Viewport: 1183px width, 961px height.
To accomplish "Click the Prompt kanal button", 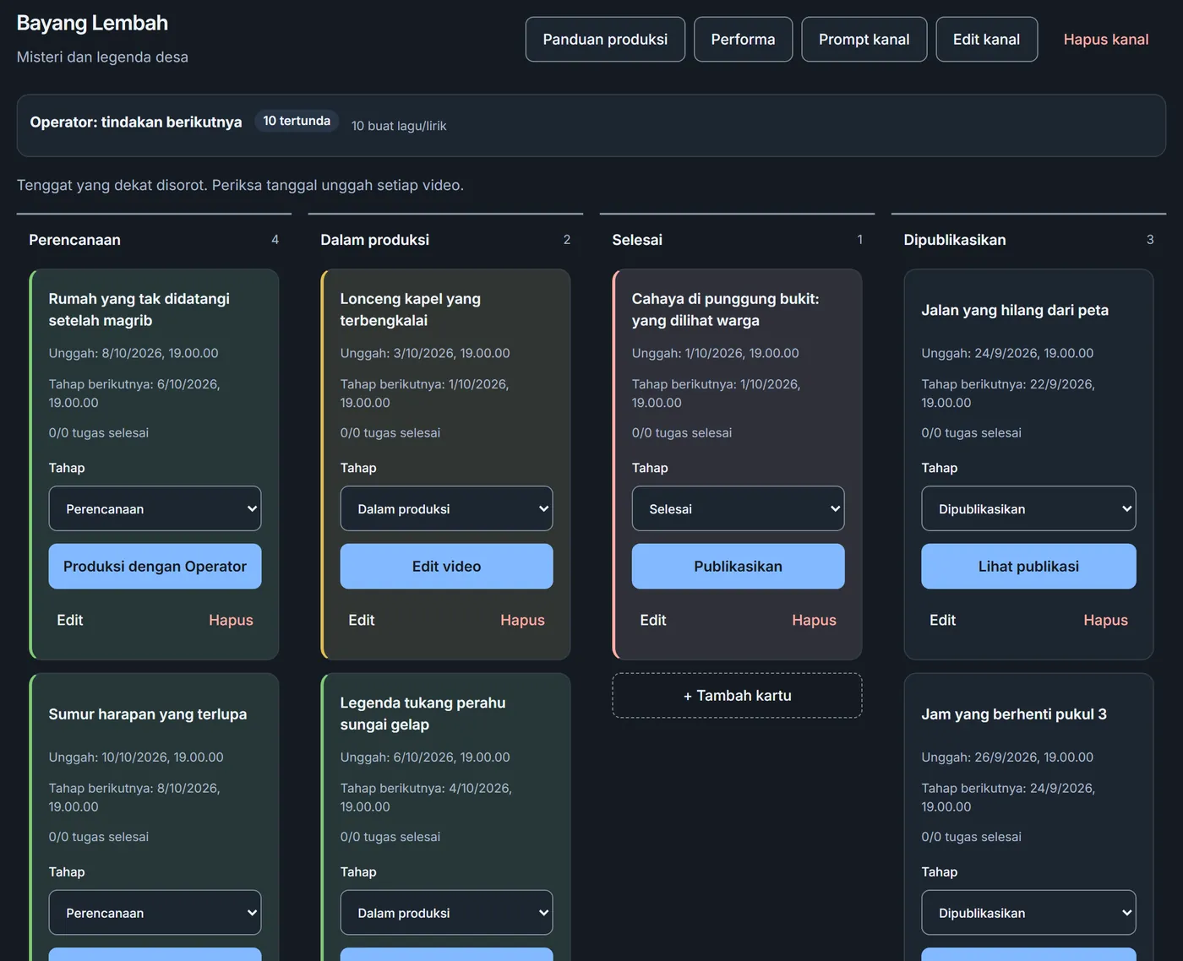I will click(864, 40).
